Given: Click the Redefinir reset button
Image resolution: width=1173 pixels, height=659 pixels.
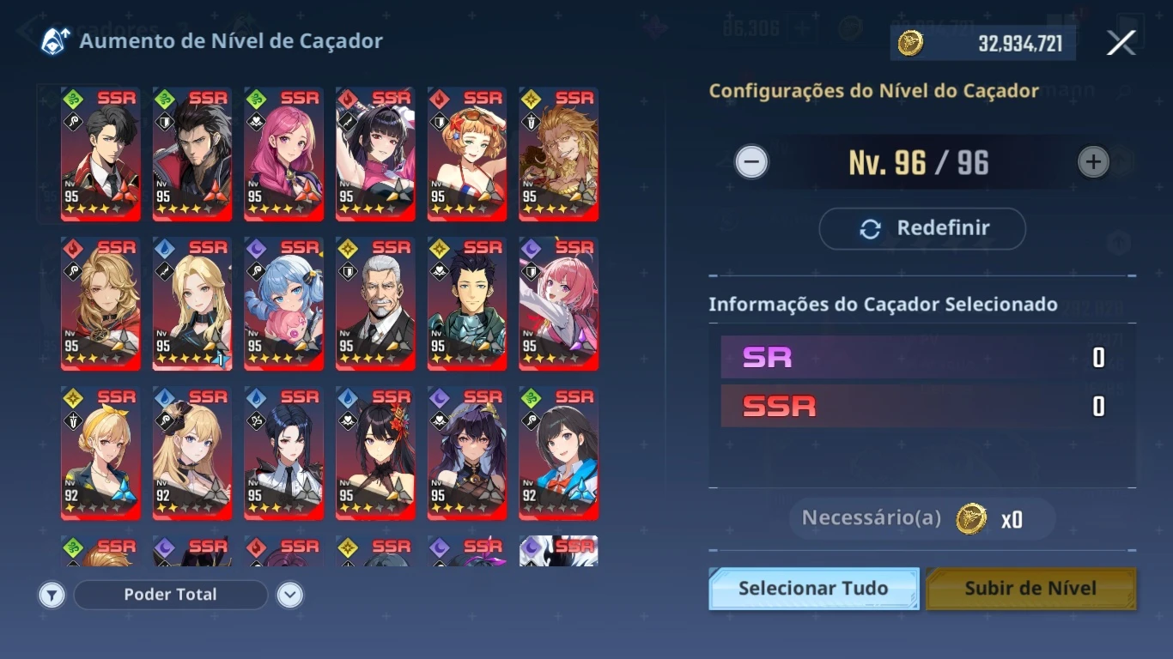Looking at the screenshot, I should point(922,228).
